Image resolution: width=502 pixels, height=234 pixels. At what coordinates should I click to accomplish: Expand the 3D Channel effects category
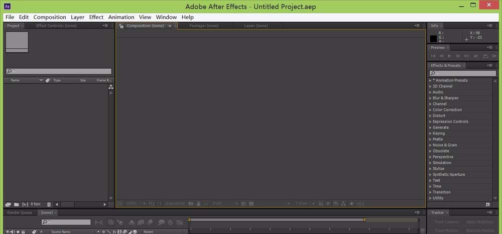pyautogui.click(x=430, y=86)
